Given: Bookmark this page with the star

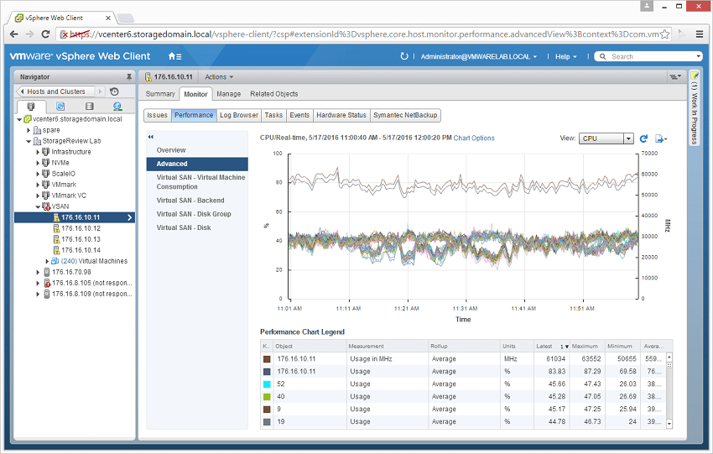Looking at the screenshot, I should click(665, 34).
